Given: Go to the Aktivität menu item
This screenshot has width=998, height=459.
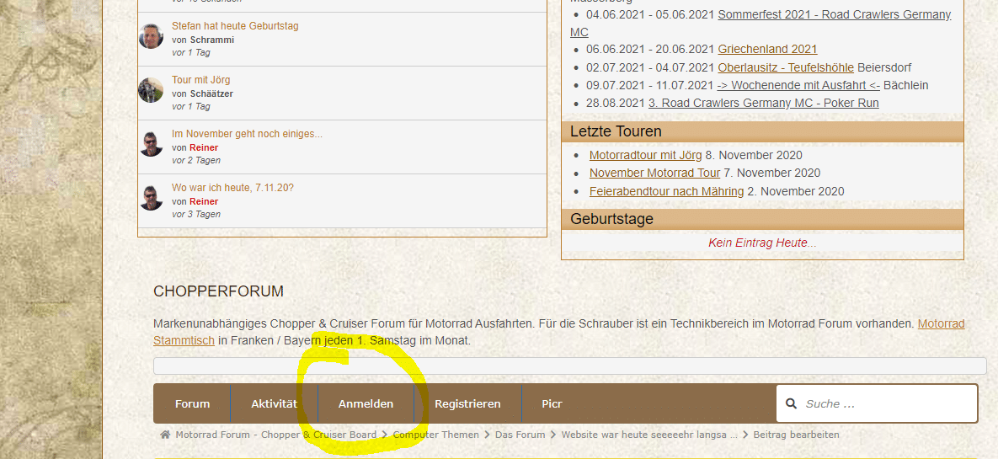Looking at the screenshot, I should (274, 404).
